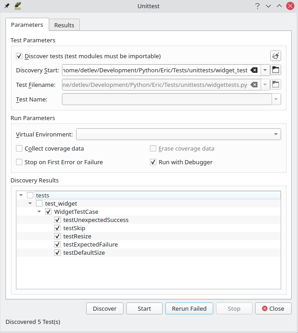Select the Parameters tab

tap(27, 25)
